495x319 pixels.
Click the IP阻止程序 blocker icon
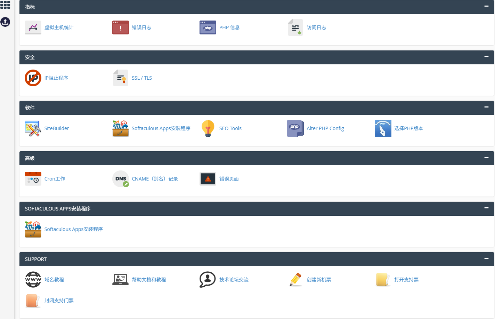pyautogui.click(x=33, y=78)
